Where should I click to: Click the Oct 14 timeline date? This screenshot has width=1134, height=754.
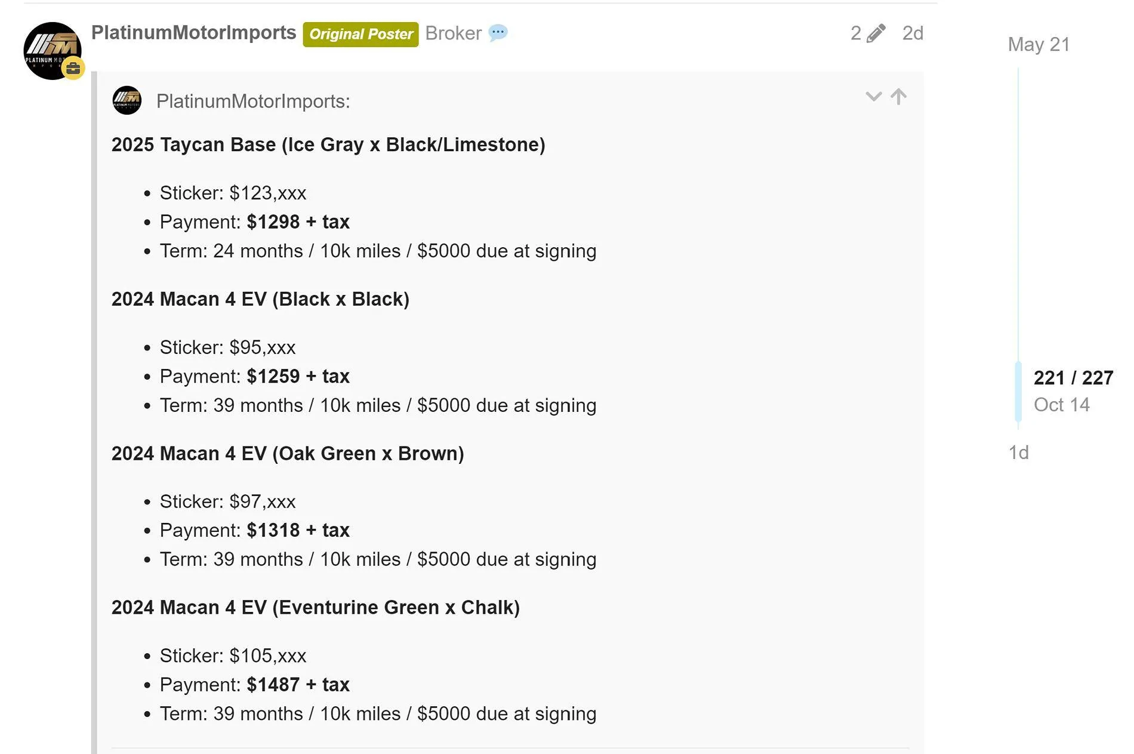[x=1061, y=405]
